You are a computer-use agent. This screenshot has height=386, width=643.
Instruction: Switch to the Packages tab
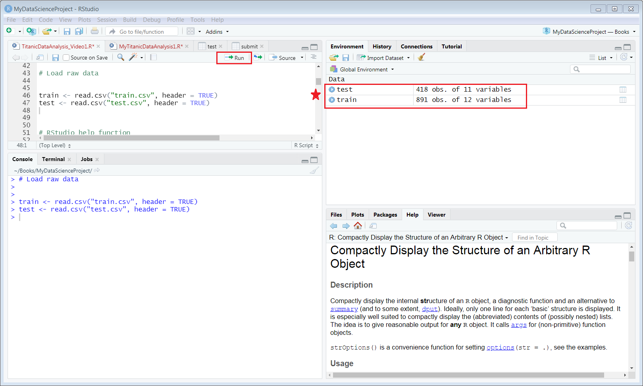click(385, 215)
